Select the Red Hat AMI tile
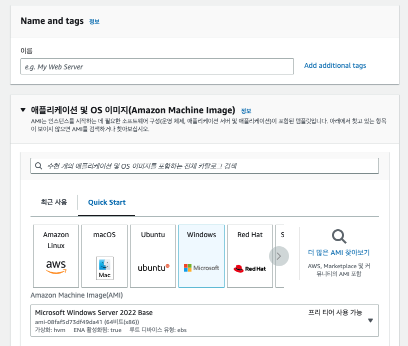 pyautogui.click(x=250, y=256)
